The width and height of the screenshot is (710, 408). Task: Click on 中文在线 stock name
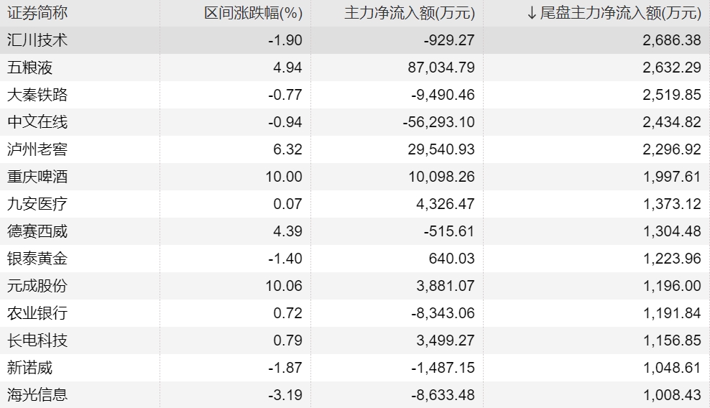[37, 122]
